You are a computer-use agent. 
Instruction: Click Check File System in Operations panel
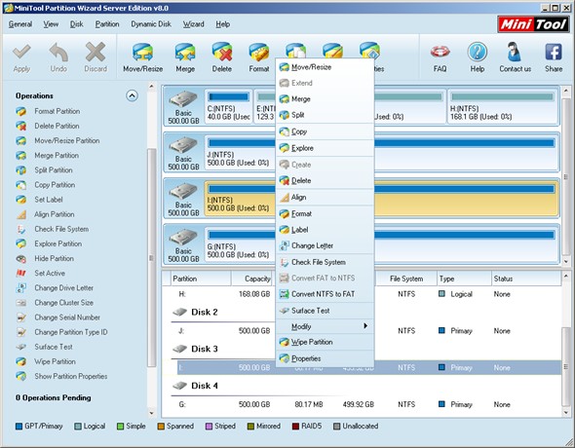click(61, 229)
